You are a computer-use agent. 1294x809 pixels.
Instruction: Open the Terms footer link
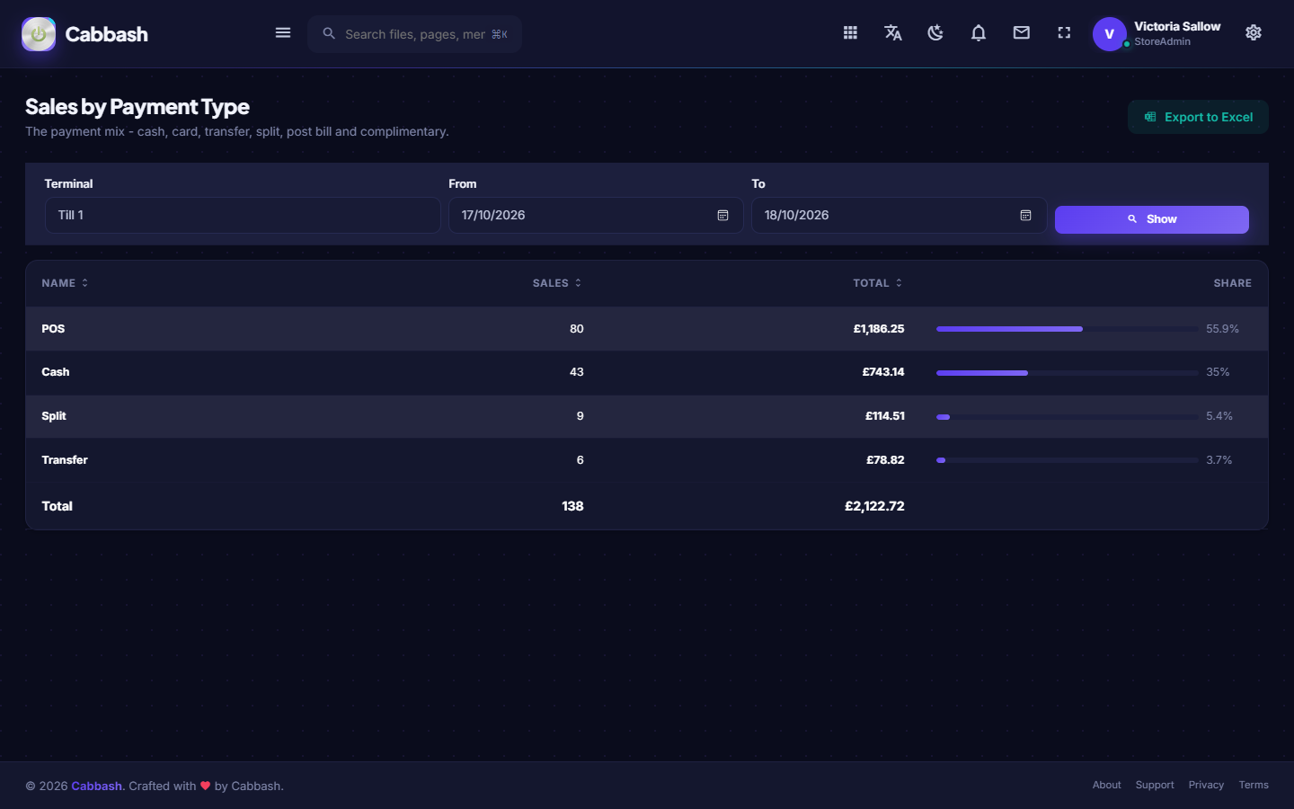(x=1254, y=785)
